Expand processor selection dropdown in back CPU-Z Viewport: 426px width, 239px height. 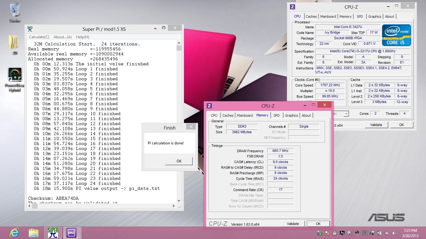pyautogui.click(x=346, y=114)
